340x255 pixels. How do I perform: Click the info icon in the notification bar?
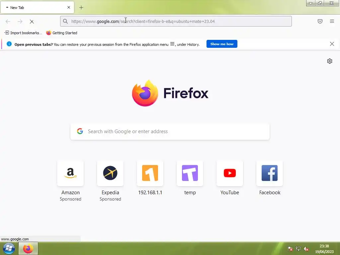[9, 44]
